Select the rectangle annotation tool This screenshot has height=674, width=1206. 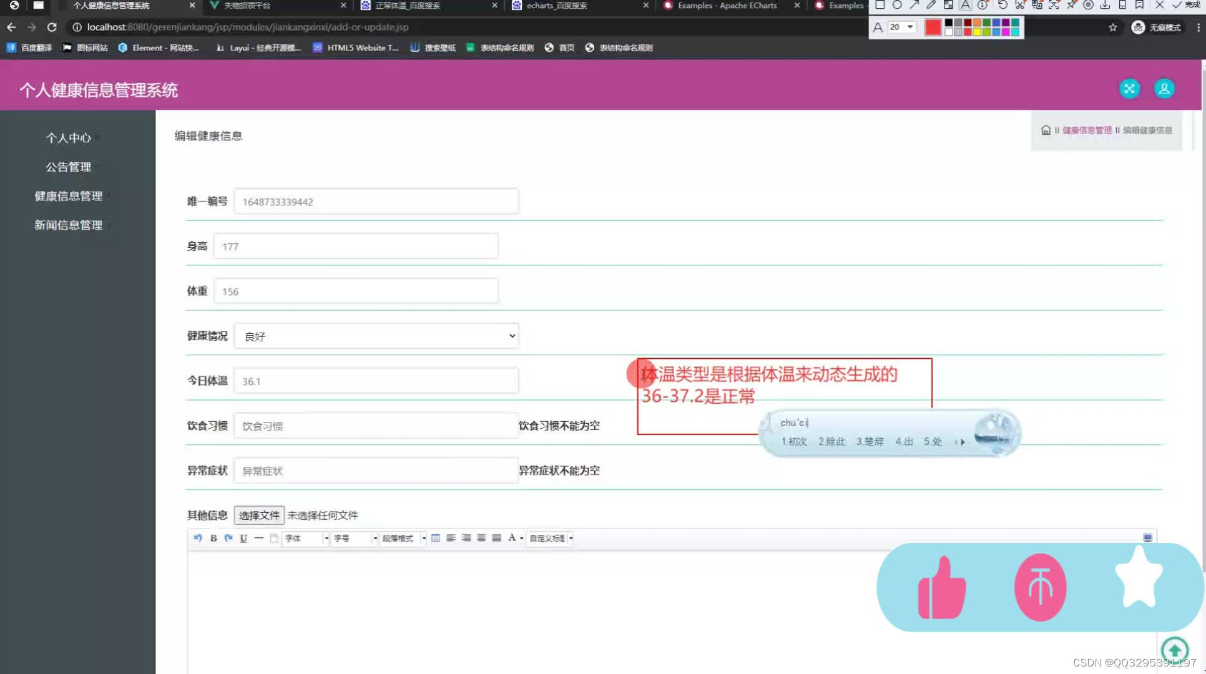point(880,5)
